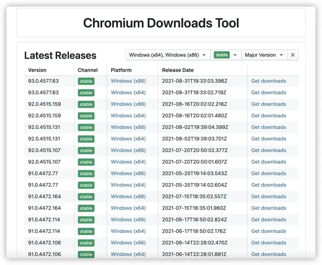Click the Channel column header
The height and width of the screenshot is (265, 322).
(88, 70)
